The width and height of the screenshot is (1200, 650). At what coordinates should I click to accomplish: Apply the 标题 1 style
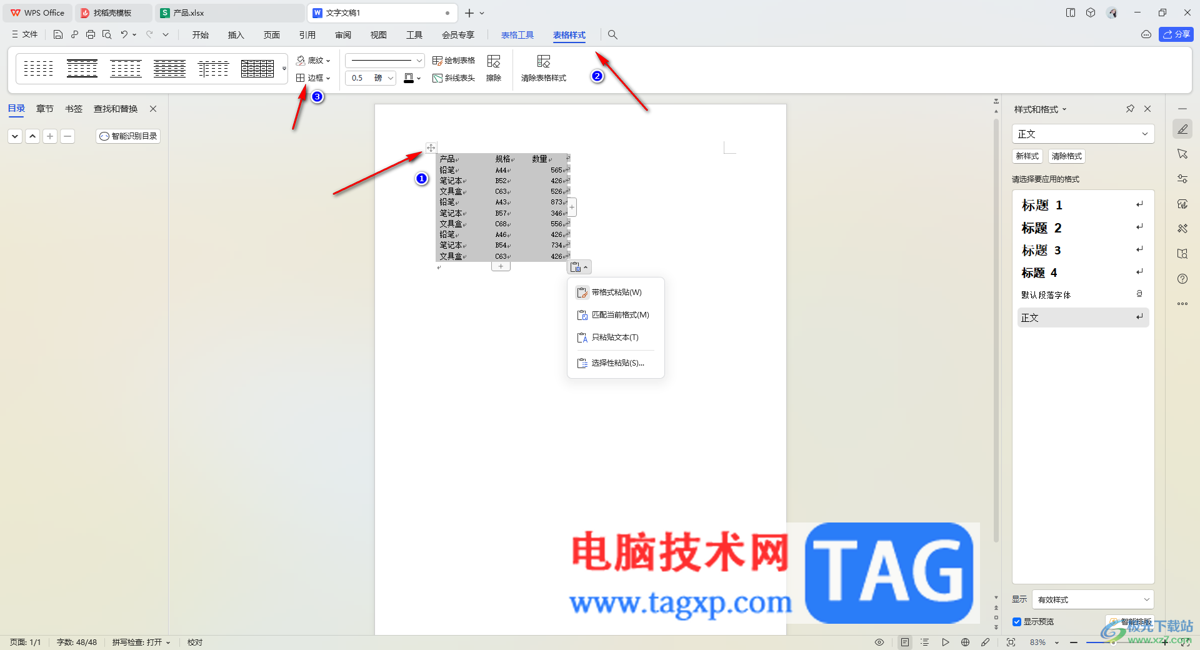(x=1082, y=205)
